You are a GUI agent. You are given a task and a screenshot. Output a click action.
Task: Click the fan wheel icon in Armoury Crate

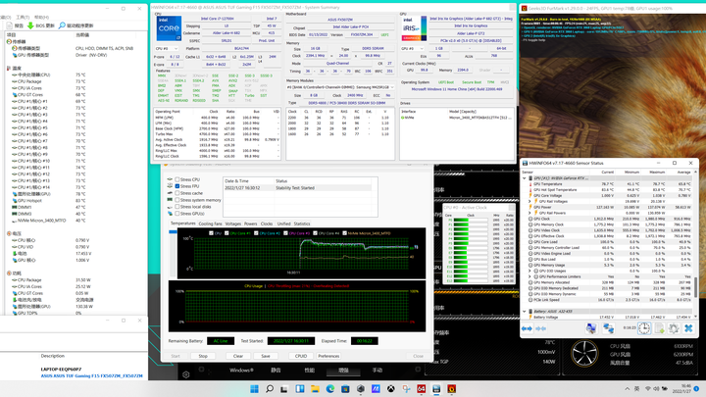pyautogui.click(x=584, y=353)
